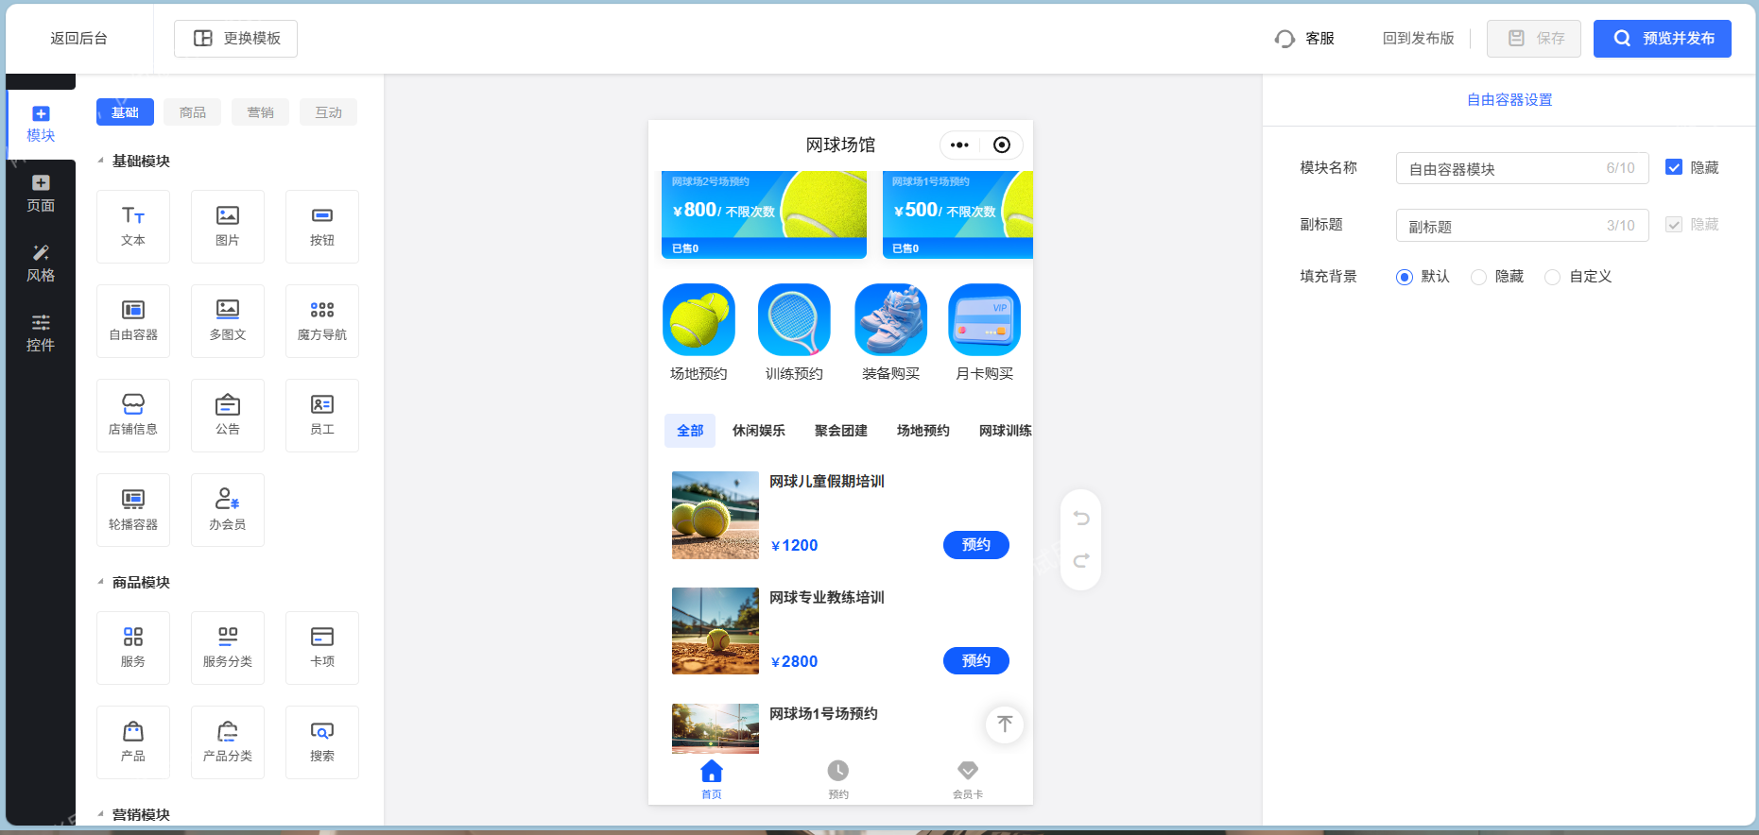Image resolution: width=1759 pixels, height=835 pixels.
Task: Select 默认 fill background option
Action: click(1405, 277)
